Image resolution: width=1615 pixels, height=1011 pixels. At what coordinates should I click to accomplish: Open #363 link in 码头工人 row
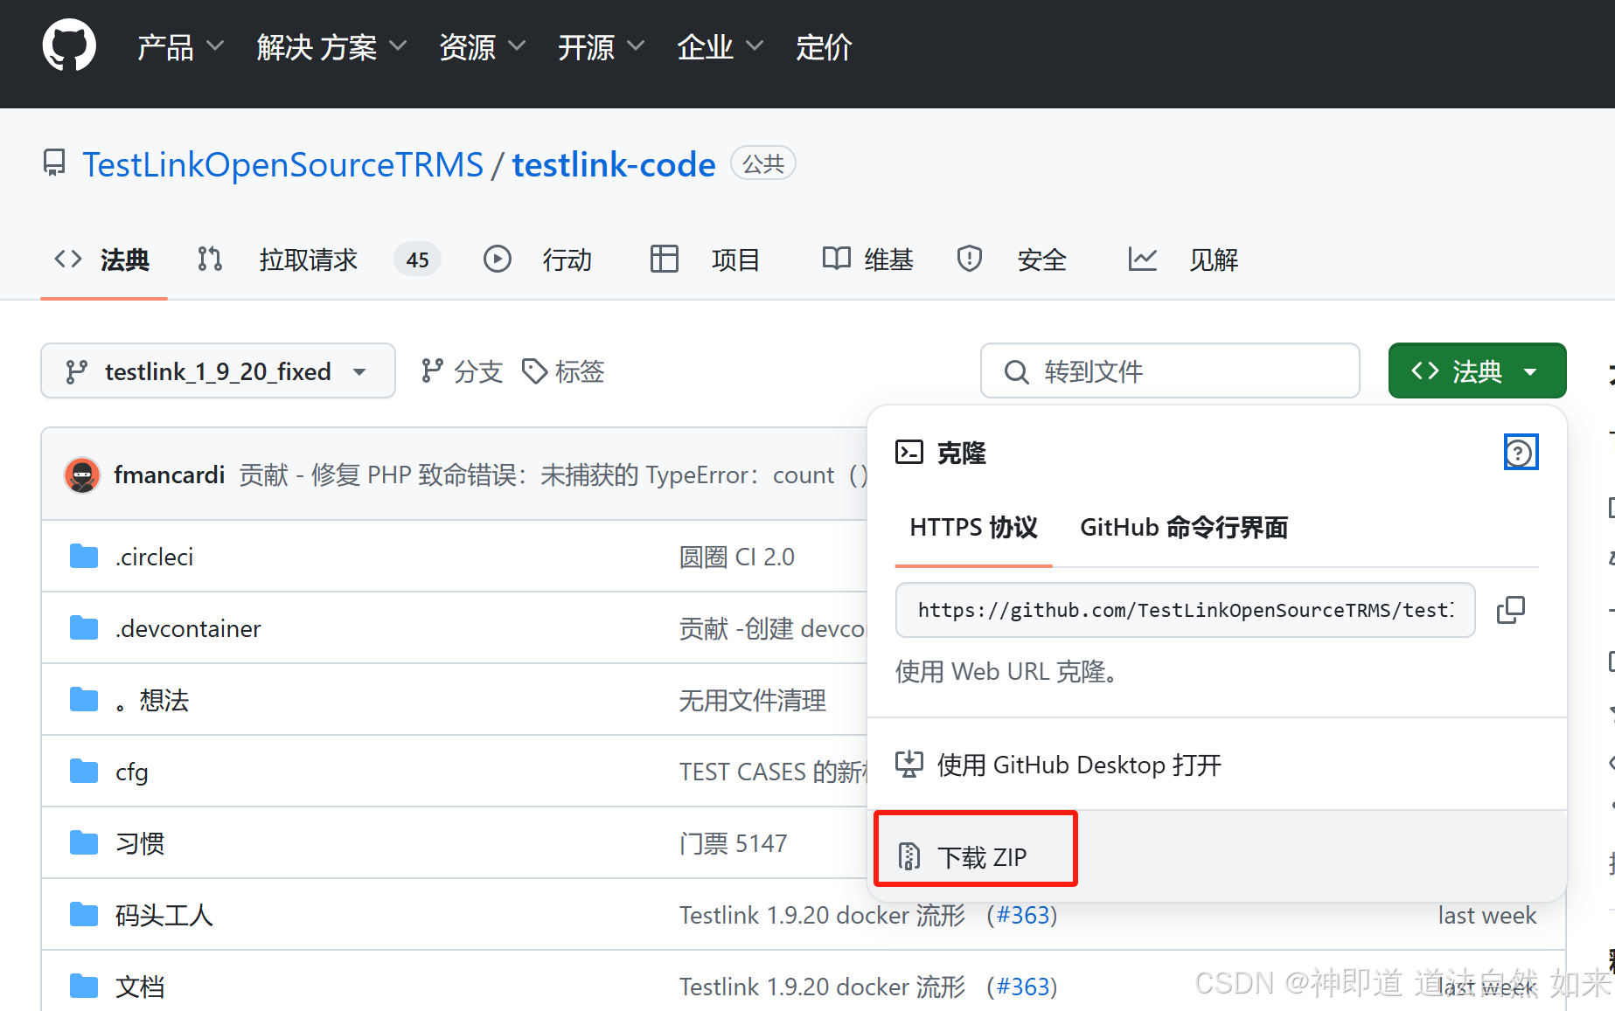pos(1023,915)
